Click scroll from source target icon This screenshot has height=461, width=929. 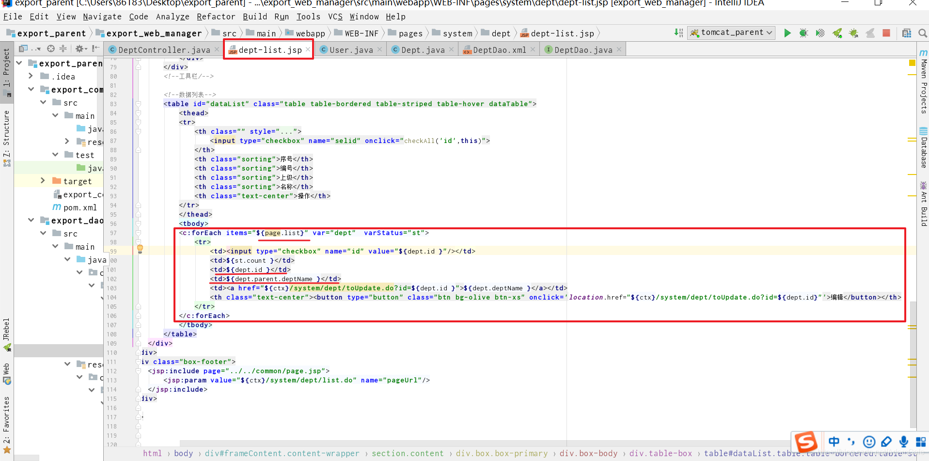[x=51, y=49]
